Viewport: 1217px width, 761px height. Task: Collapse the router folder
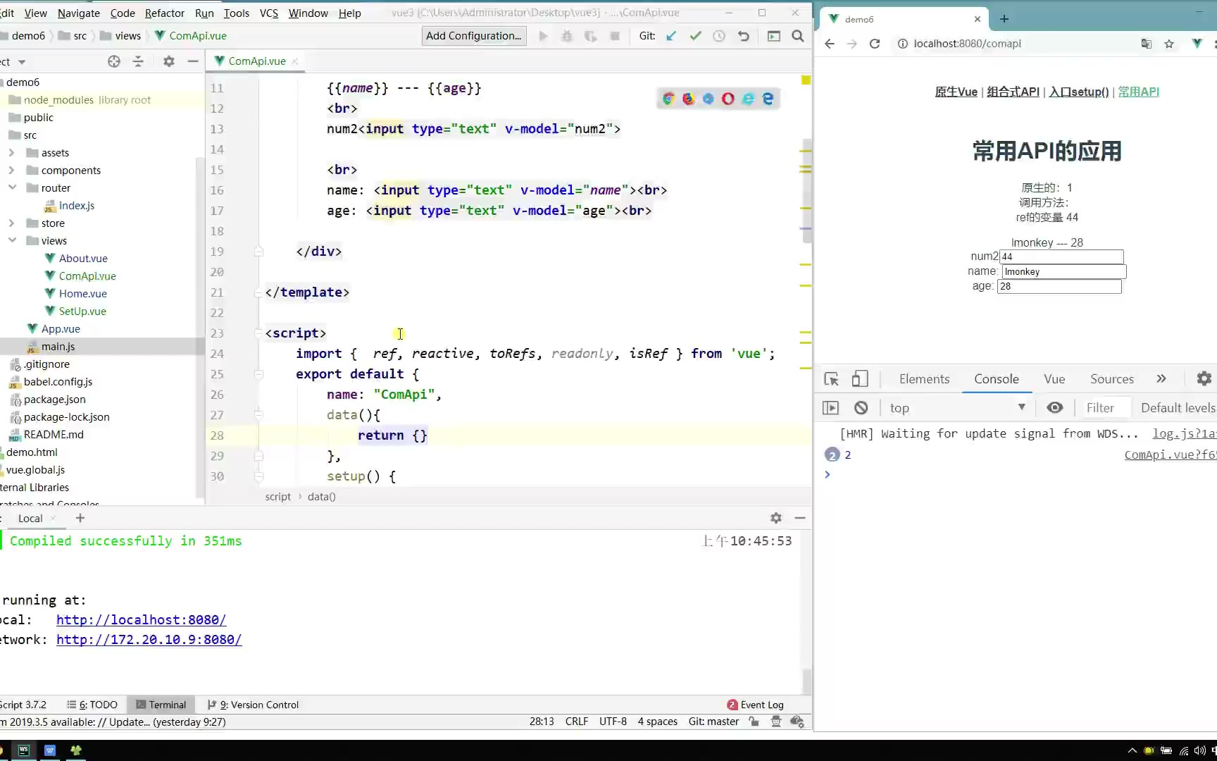click(x=12, y=188)
